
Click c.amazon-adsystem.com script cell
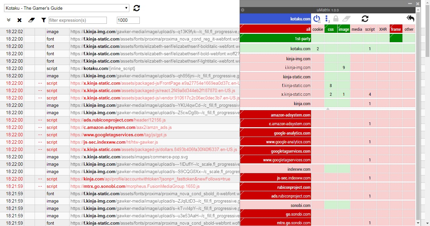point(370,124)
